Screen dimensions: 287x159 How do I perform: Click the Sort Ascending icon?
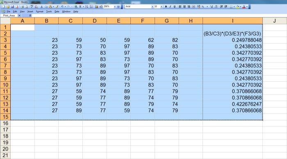(87, 7)
